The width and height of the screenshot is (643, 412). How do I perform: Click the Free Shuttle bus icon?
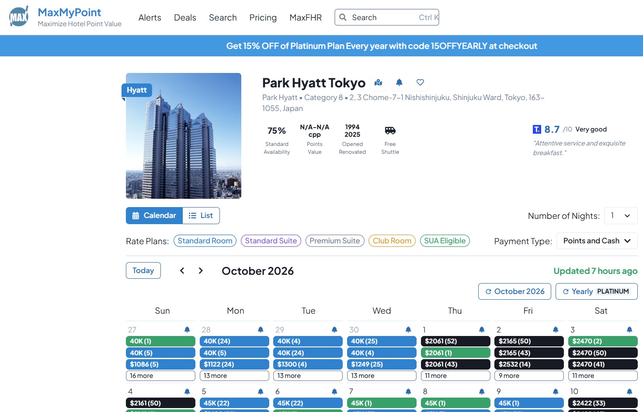pyautogui.click(x=390, y=130)
